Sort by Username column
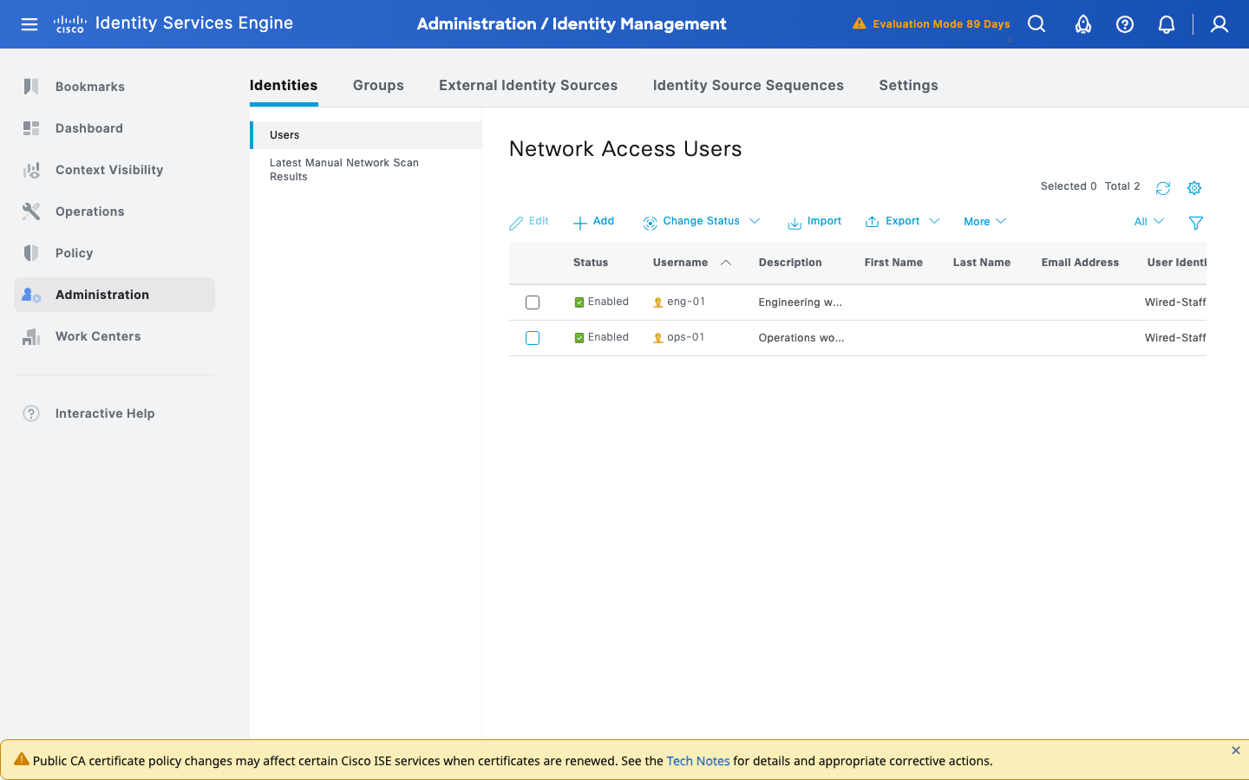This screenshot has width=1249, height=780. click(x=691, y=263)
